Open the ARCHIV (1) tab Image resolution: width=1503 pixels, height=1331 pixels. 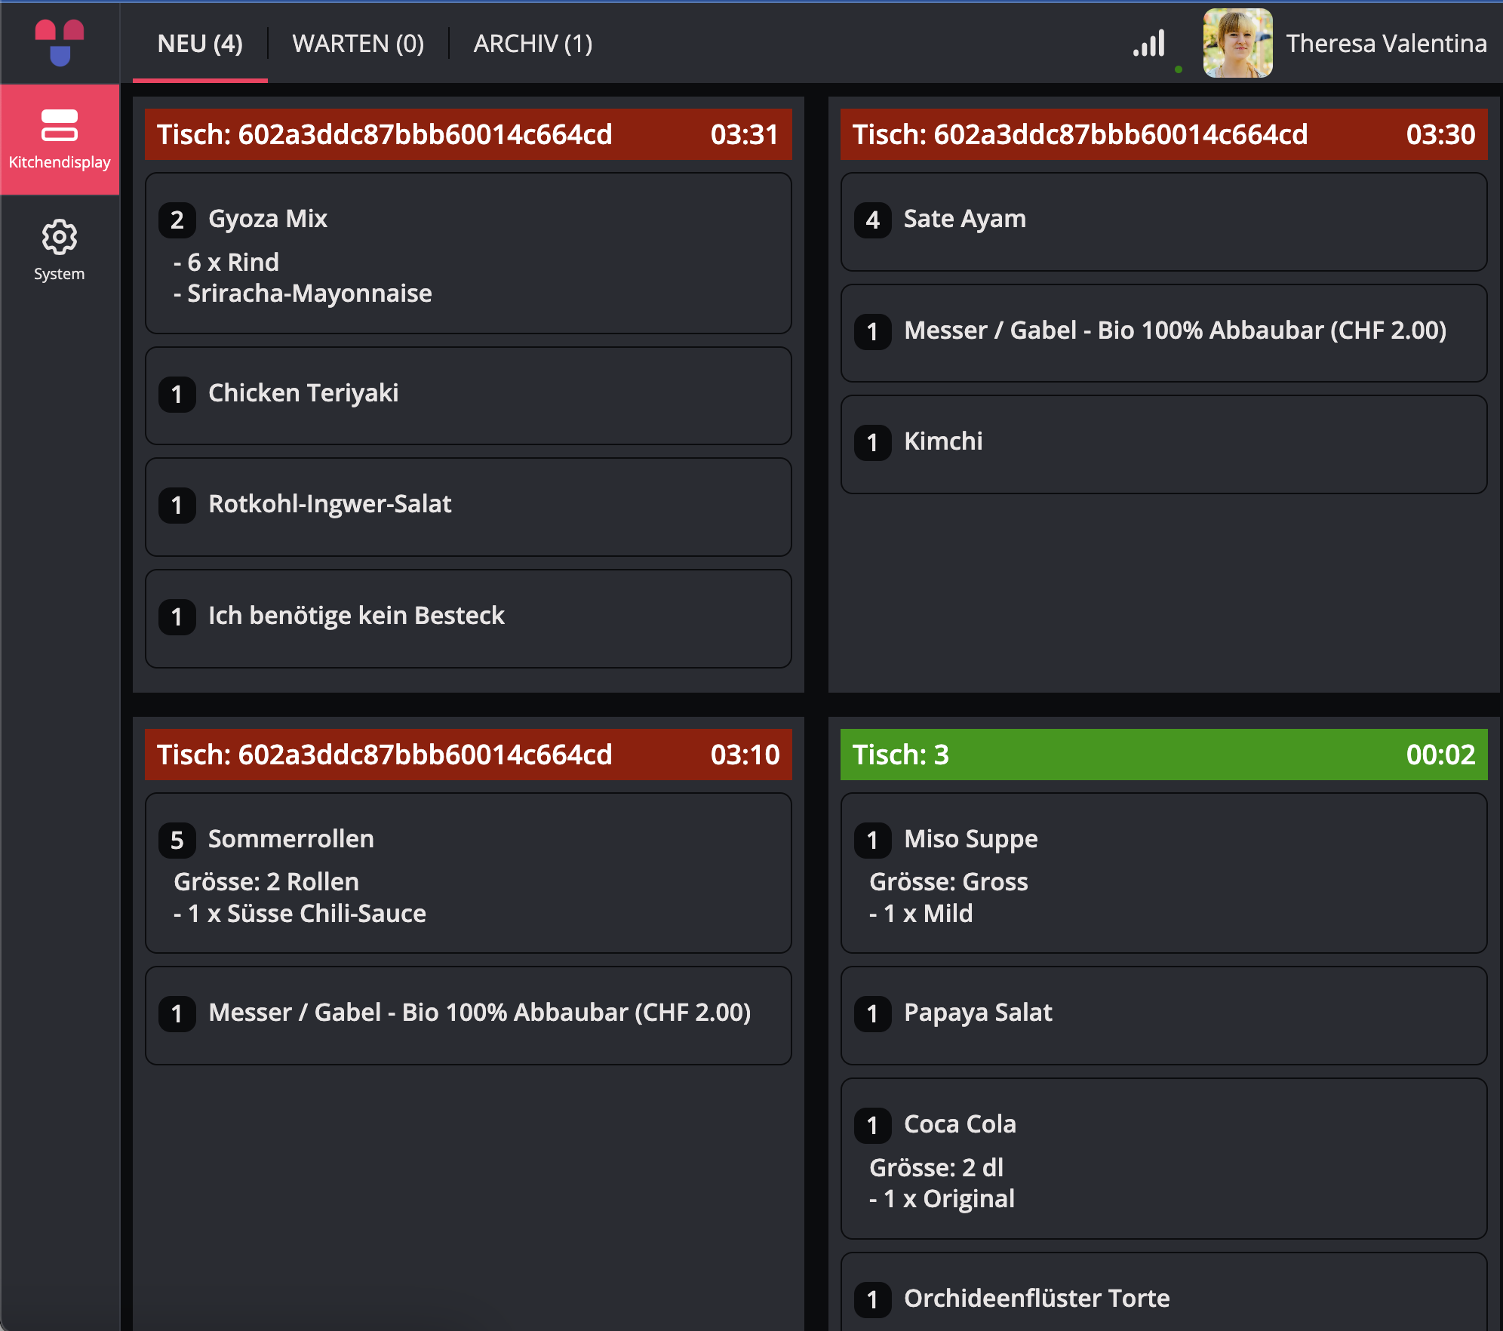(533, 44)
